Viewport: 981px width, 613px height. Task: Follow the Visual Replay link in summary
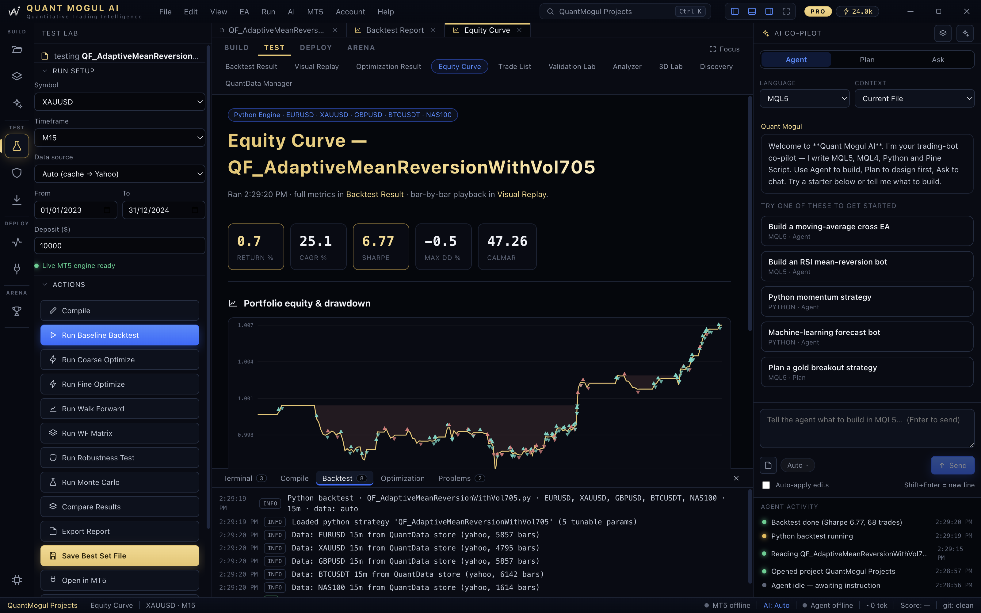point(521,195)
